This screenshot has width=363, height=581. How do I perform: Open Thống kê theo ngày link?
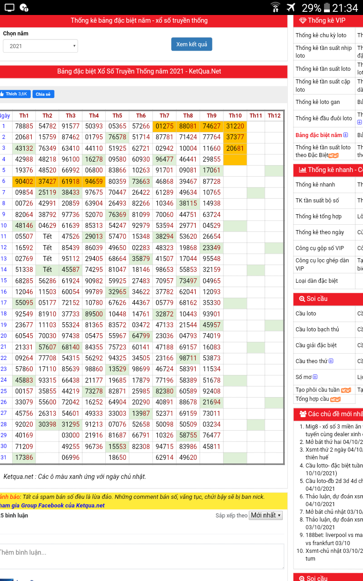click(x=320, y=232)
